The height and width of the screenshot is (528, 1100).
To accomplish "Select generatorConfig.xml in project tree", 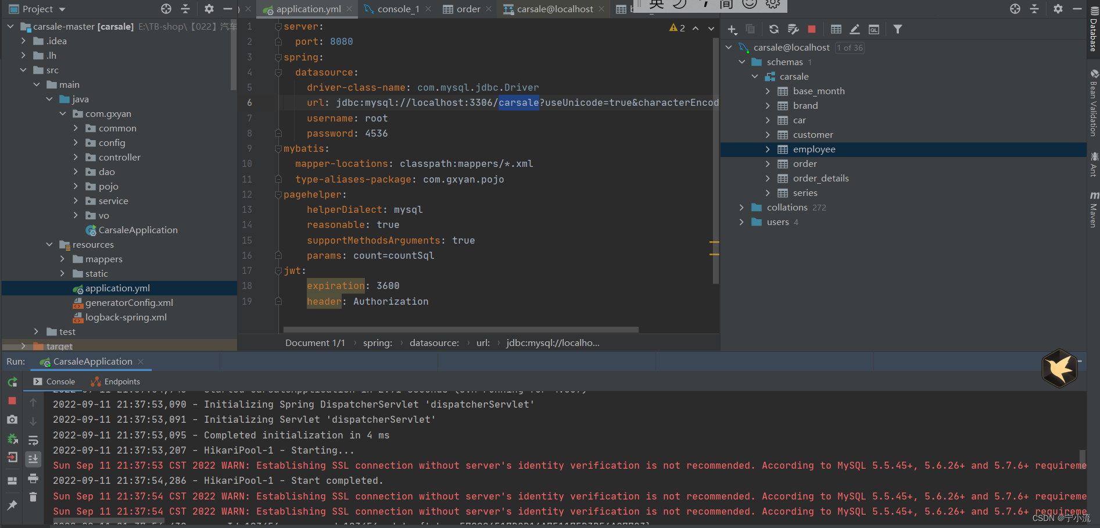I will point(123,302).
